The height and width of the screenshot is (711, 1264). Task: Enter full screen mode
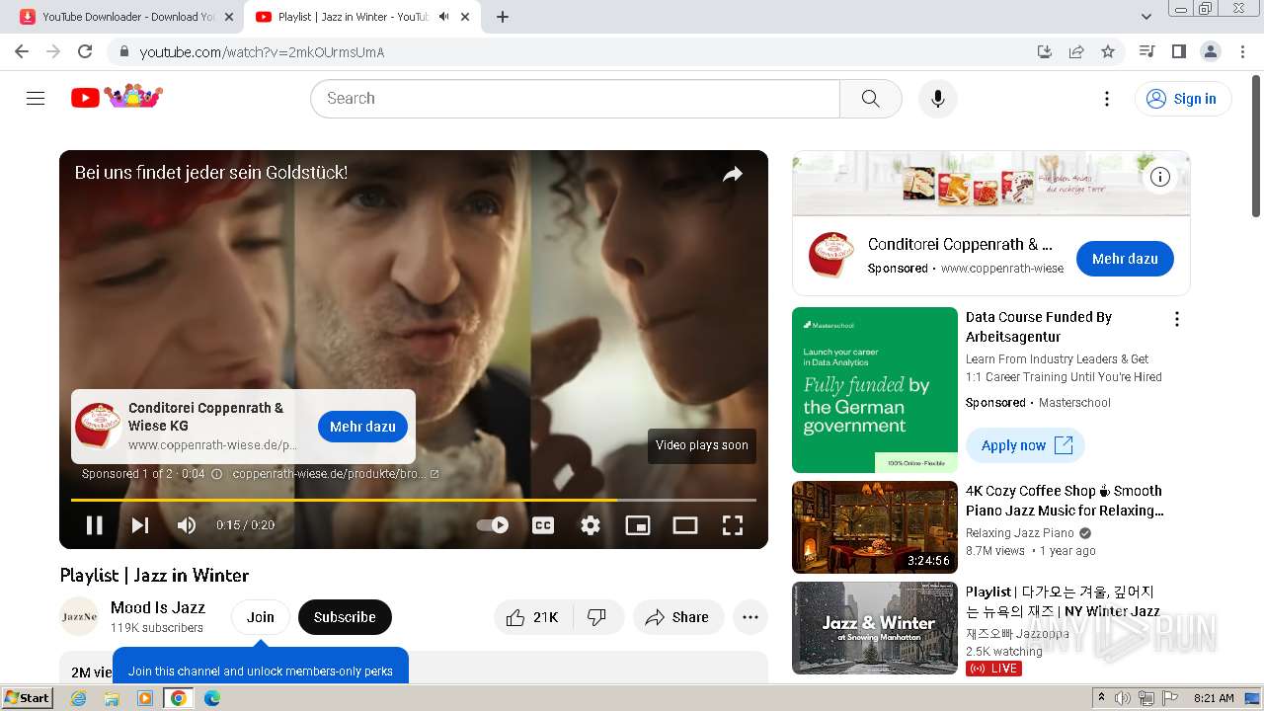733,525
